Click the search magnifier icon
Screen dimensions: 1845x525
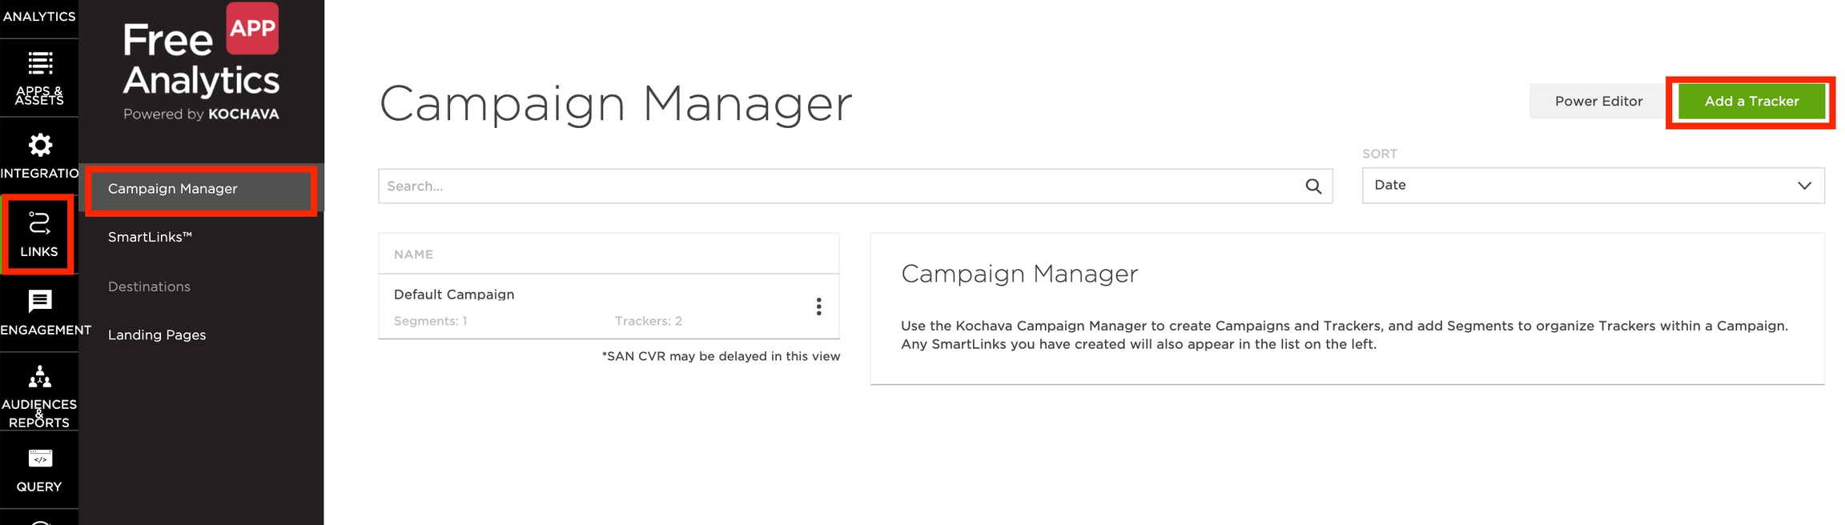[1313, 186]
